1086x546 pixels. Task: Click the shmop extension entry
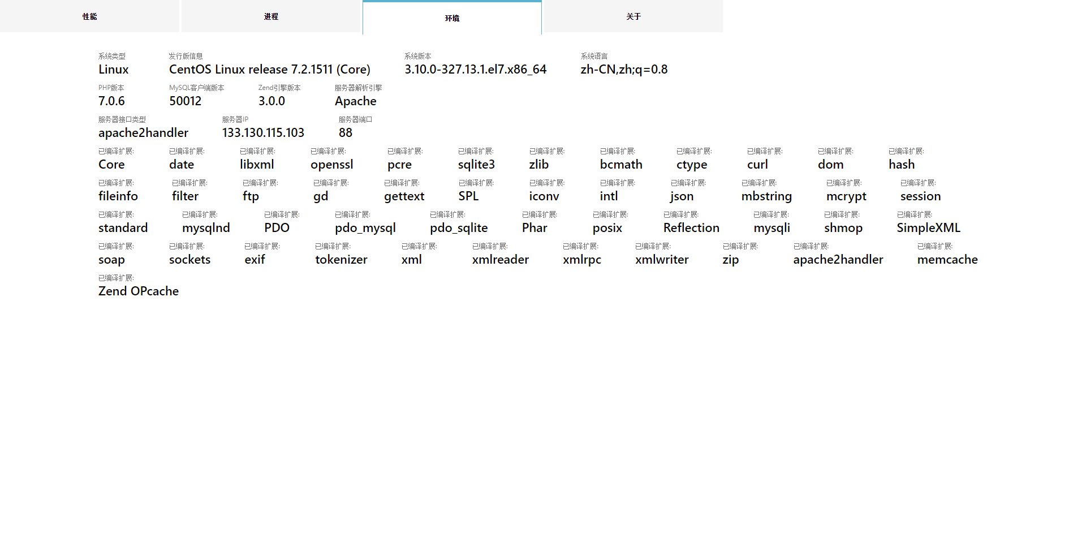coord(843,228)
